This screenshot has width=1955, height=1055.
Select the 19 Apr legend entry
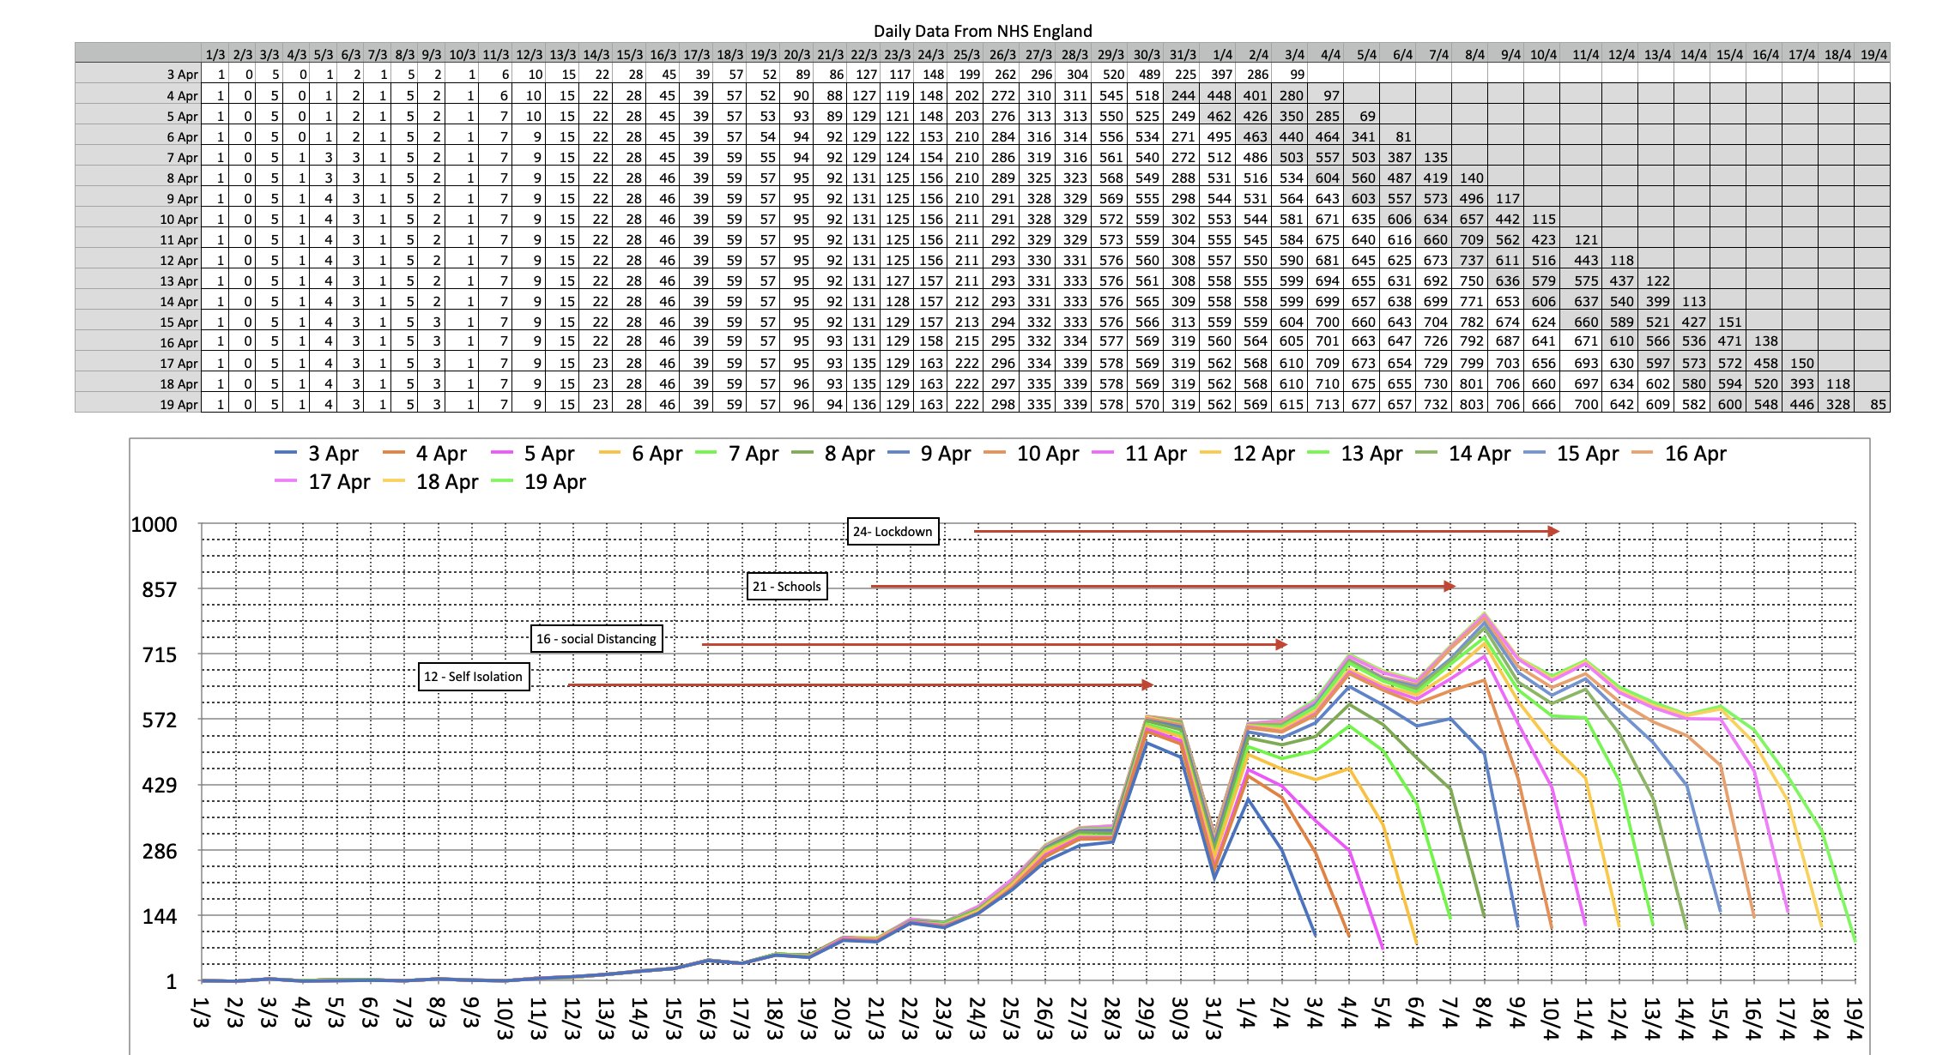554,482
